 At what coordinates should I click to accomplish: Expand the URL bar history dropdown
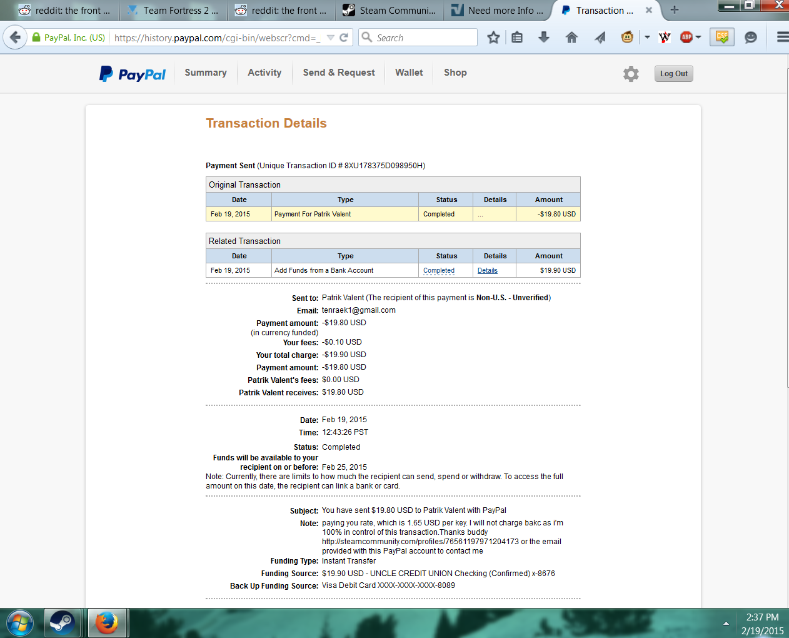click(x=330, y=38)
